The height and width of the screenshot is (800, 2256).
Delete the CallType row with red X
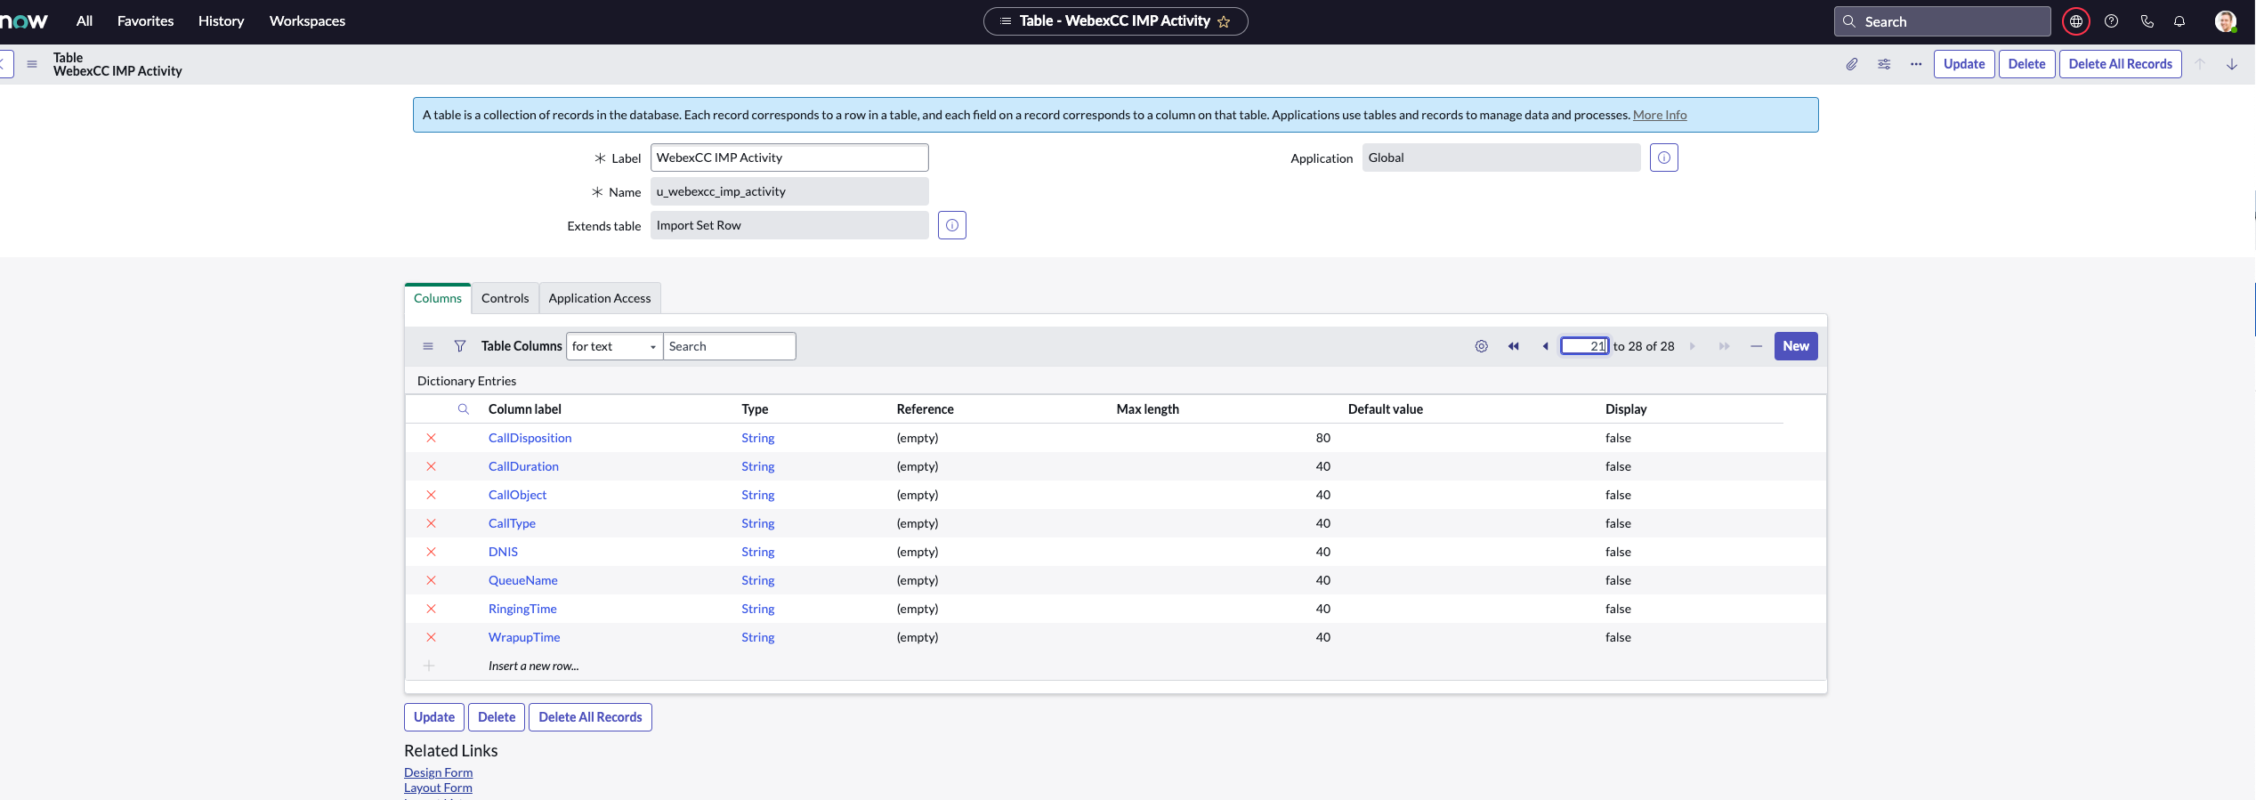pos(431,523)
